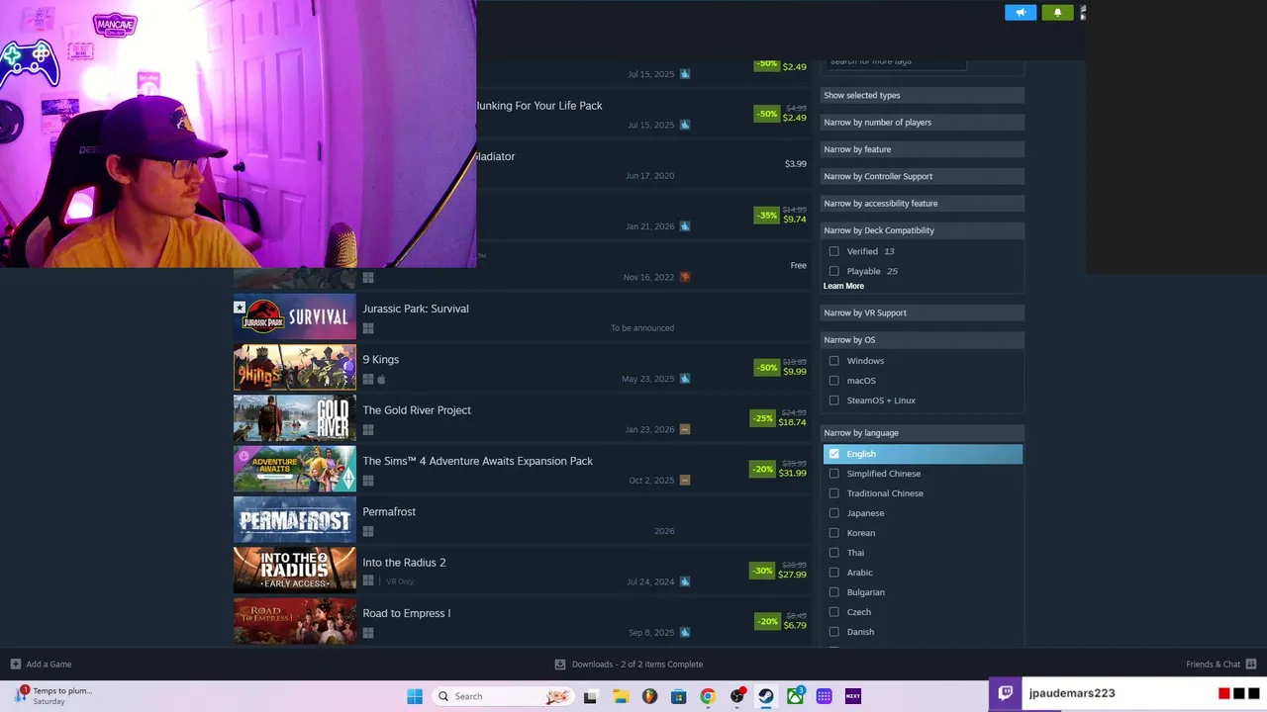1267x712 pixels.
Task: Check the Thai language filter
Action: (x=833, y=553)
